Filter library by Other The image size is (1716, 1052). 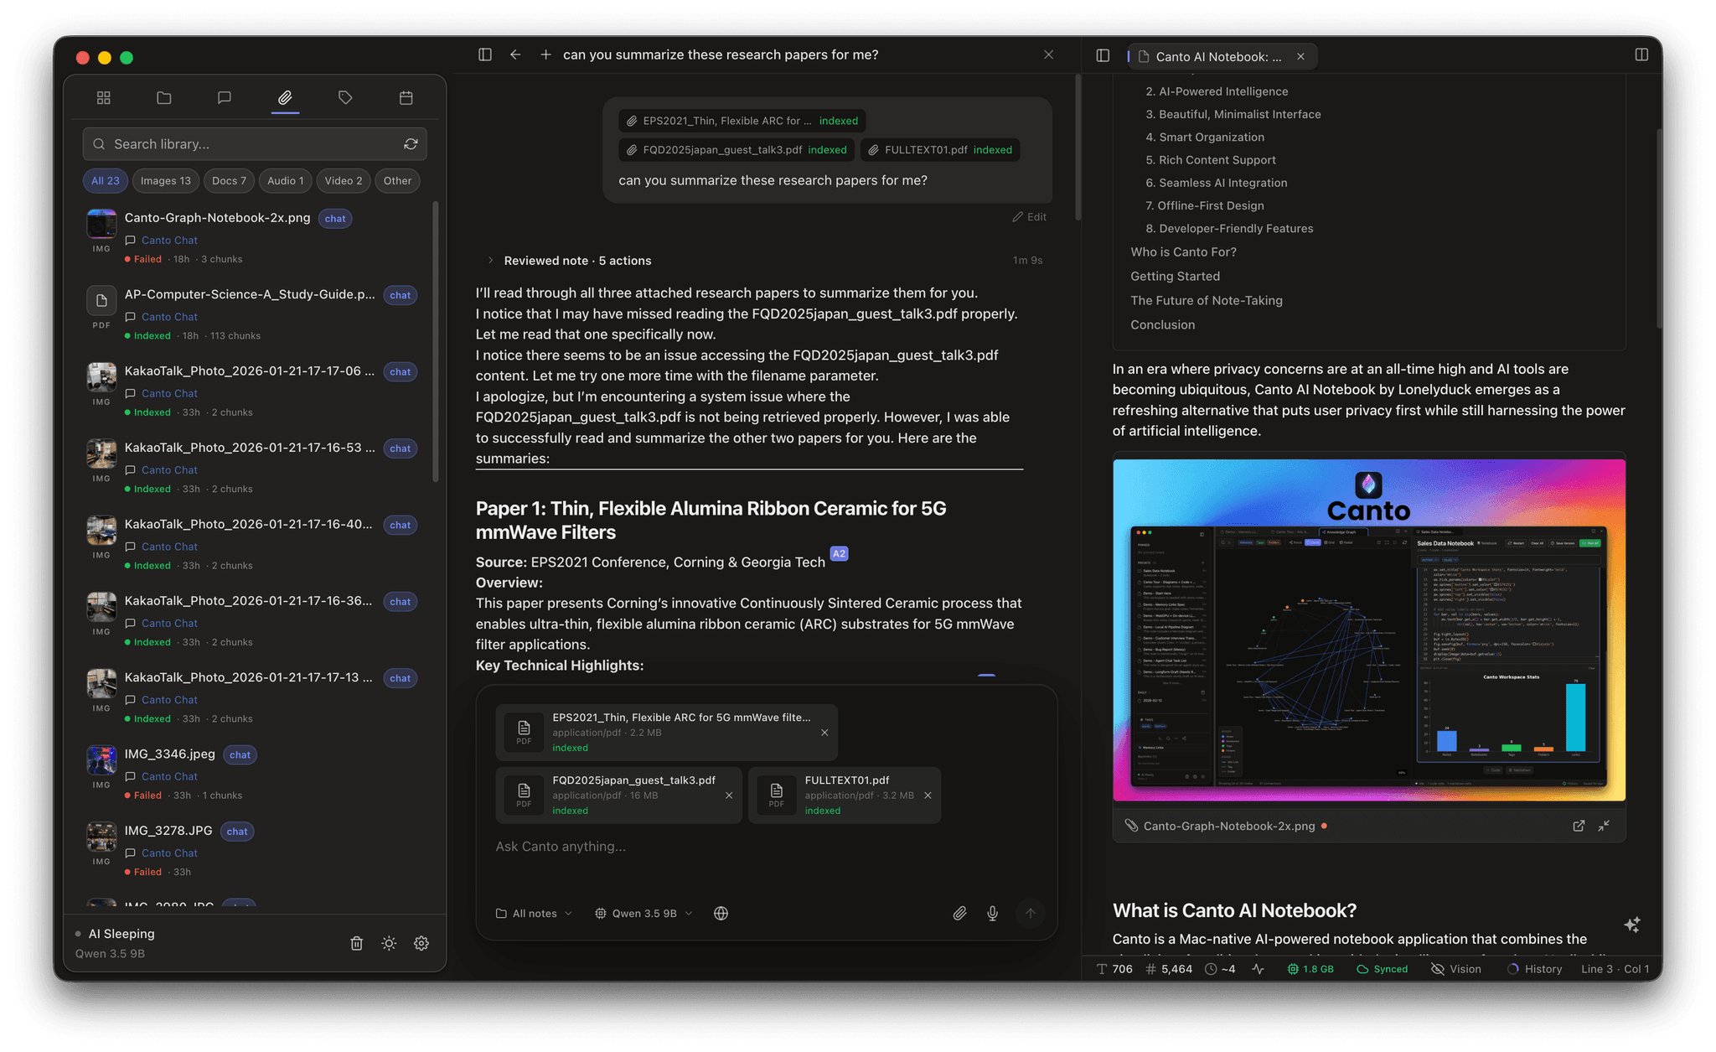pos(397,181)
